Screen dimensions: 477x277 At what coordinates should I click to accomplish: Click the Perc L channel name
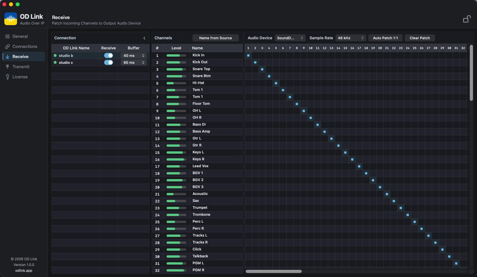pos(198,222)
